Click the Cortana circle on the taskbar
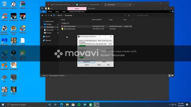The width and height of the screenshot is (191, 107). [x=50, y=105]
